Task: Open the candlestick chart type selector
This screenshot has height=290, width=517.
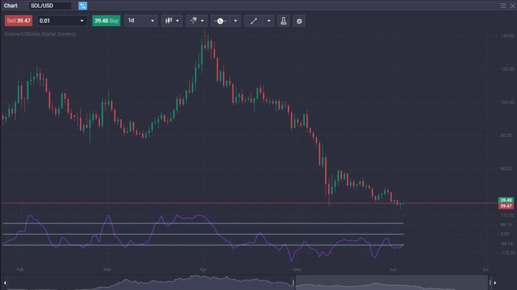Action: [172, 21]
